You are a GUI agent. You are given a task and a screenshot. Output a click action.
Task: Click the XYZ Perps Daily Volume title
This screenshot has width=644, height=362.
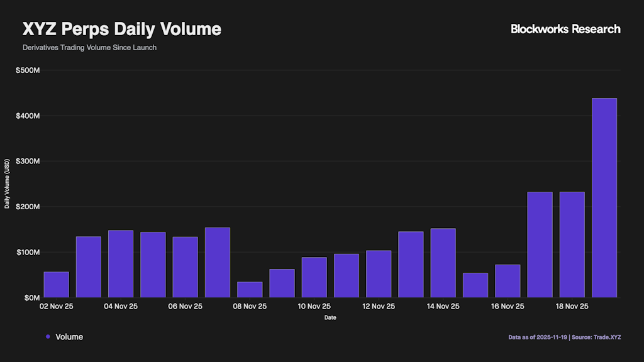click(x=122, y=30)
